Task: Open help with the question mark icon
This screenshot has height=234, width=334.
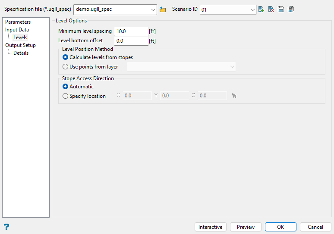Action: (x=6, y=227)
